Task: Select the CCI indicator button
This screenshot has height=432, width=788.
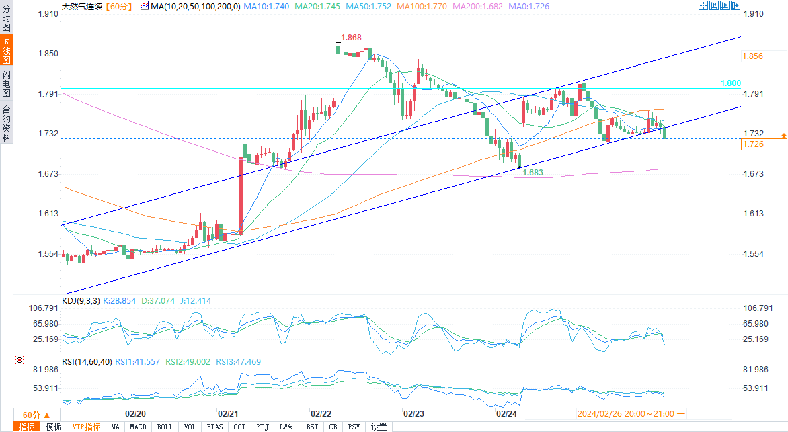Action: (x=240, y=427)
